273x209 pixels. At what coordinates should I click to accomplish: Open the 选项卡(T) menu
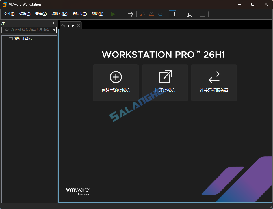tap(79, 14)
